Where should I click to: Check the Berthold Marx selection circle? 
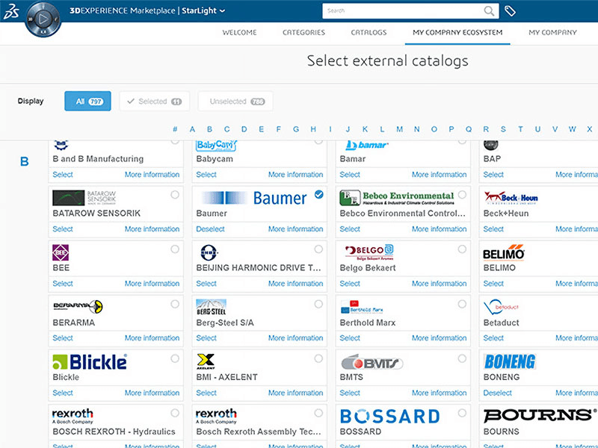462,304
